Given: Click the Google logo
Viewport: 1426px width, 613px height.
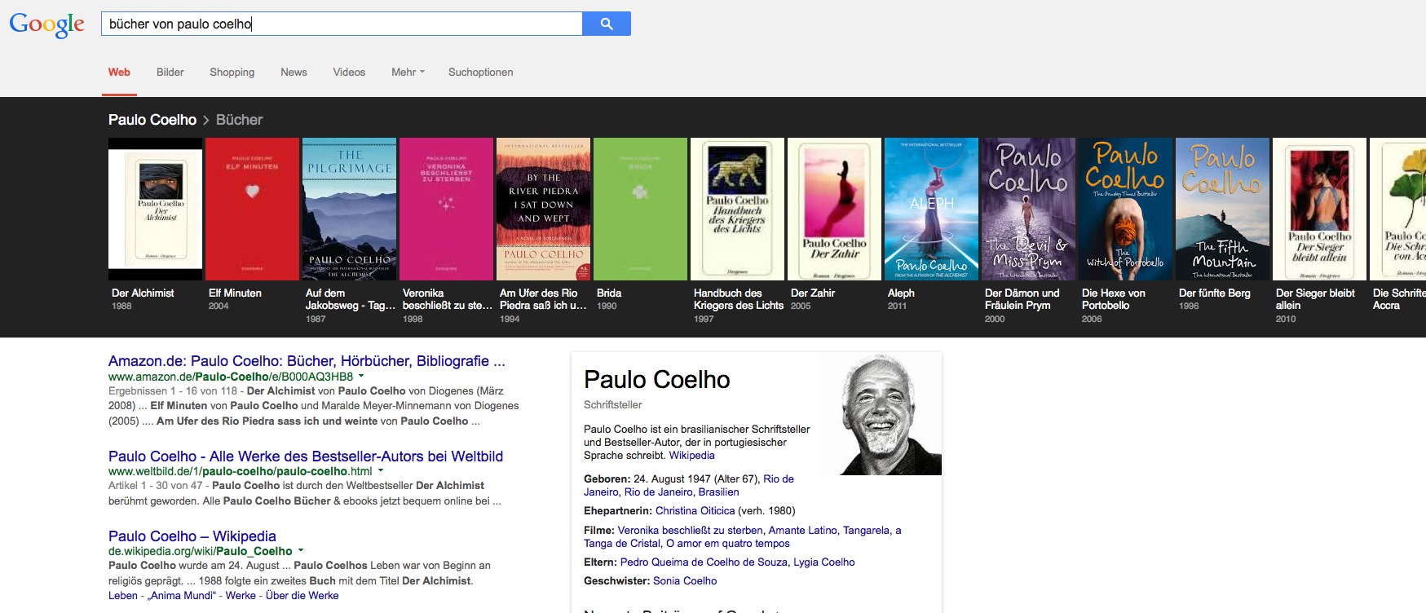Looking at the screenshot, I should [46, 24].
